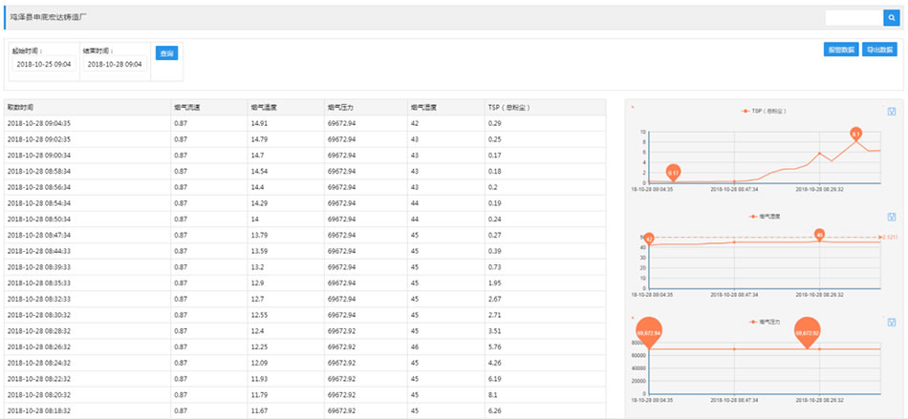Screen dimensions: 908x419
Task: Click the 8.1 peak marker on TSP chart
Action: (x=856, y=134)
